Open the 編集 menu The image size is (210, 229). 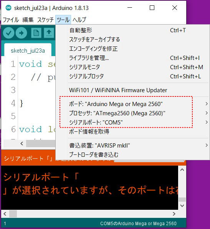click(28, 20)
